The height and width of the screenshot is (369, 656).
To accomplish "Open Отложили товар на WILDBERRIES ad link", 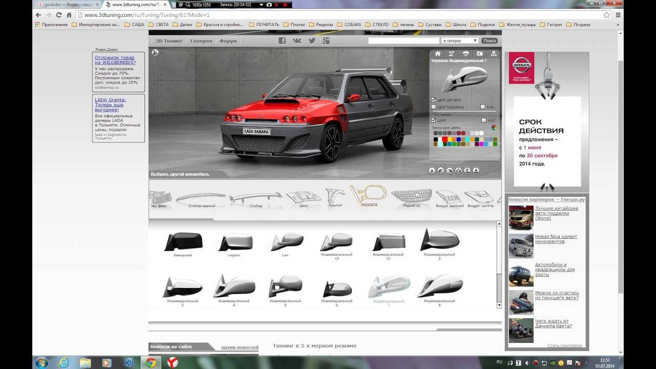I will tap(115, 60).
